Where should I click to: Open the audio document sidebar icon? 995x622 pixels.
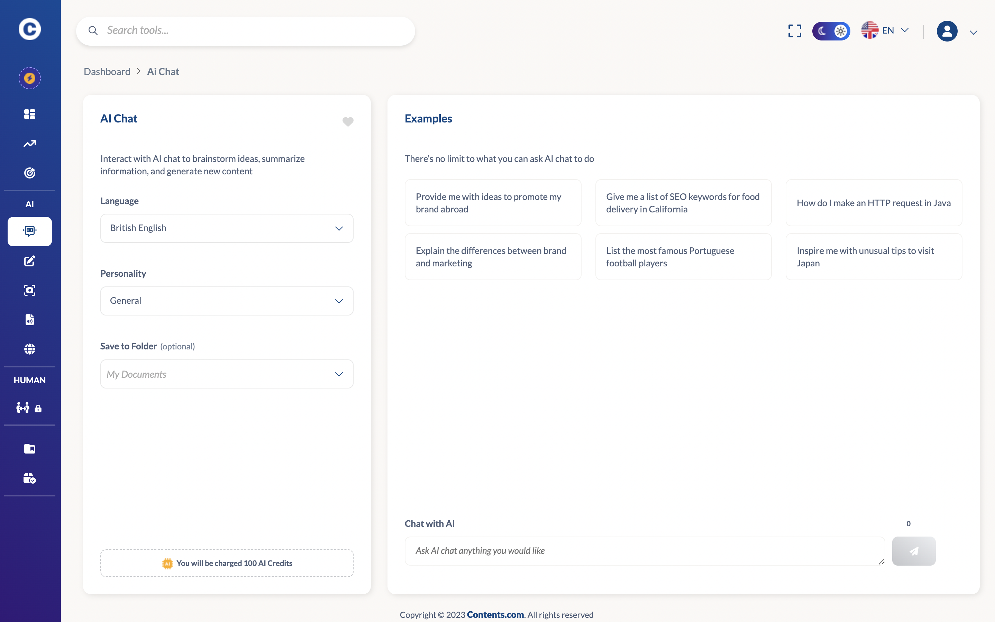(x=30, y=320)
